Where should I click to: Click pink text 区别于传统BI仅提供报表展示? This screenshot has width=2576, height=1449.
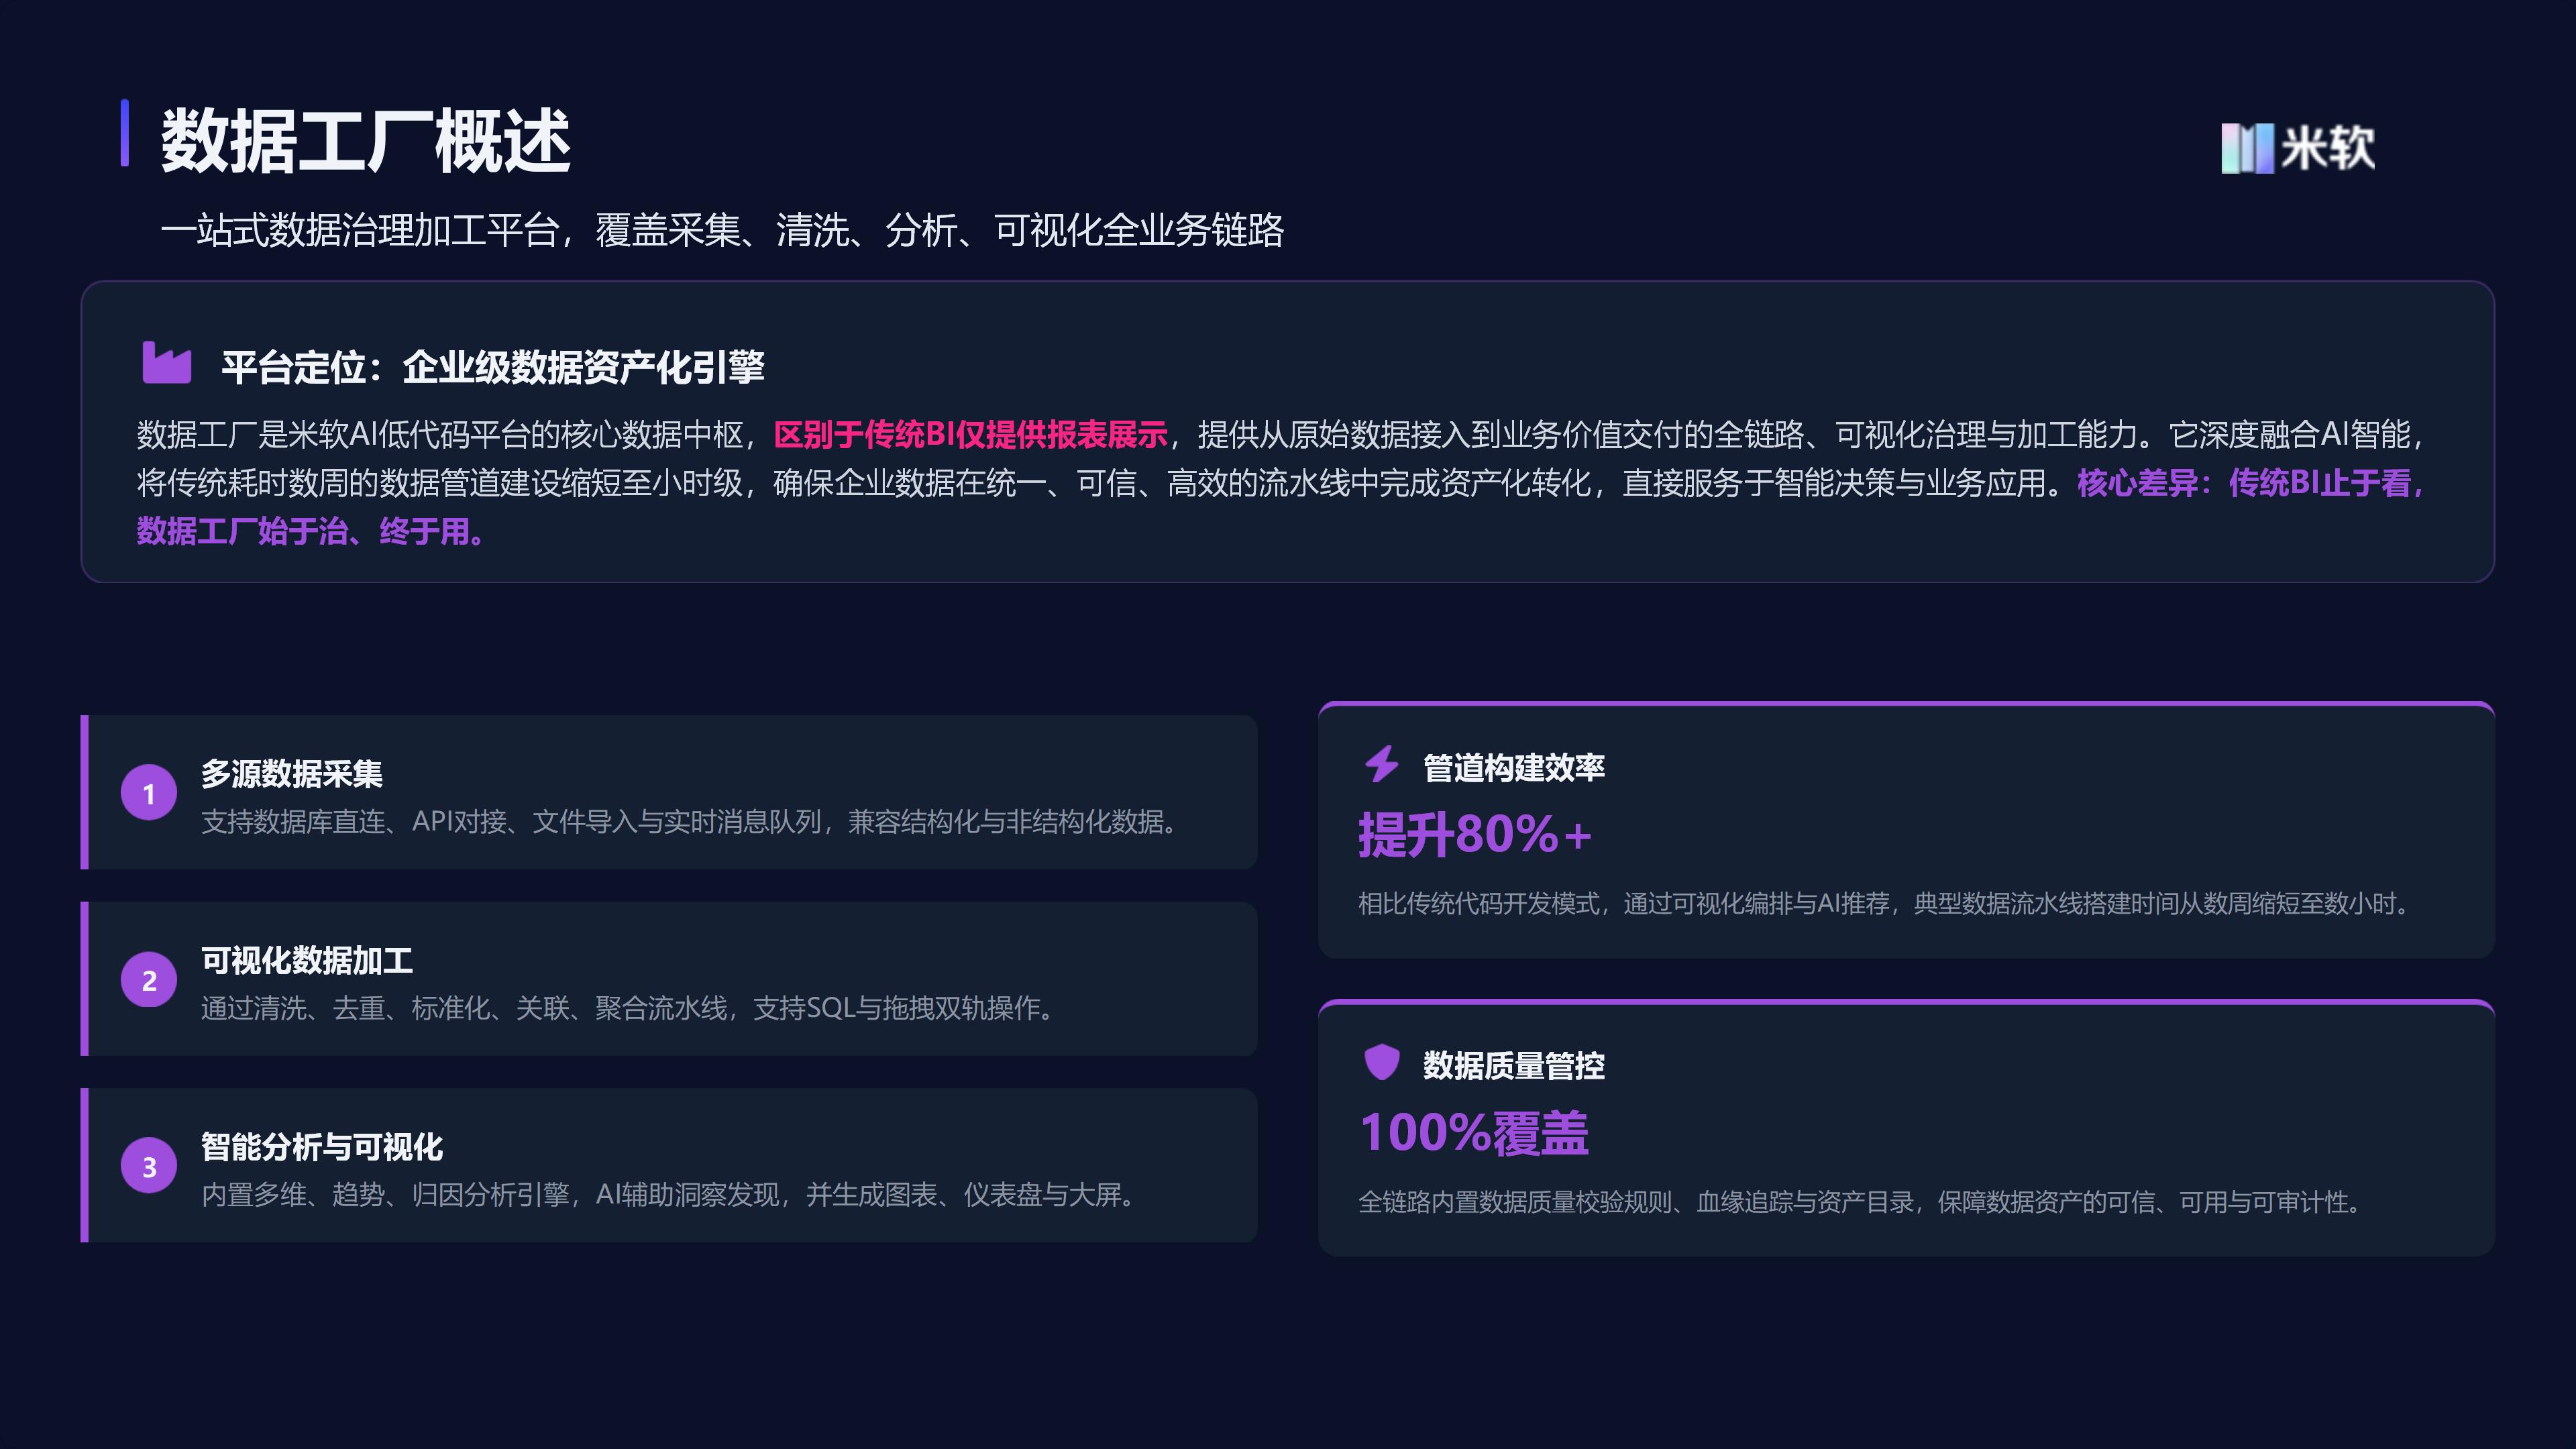[x=970, y=435]
